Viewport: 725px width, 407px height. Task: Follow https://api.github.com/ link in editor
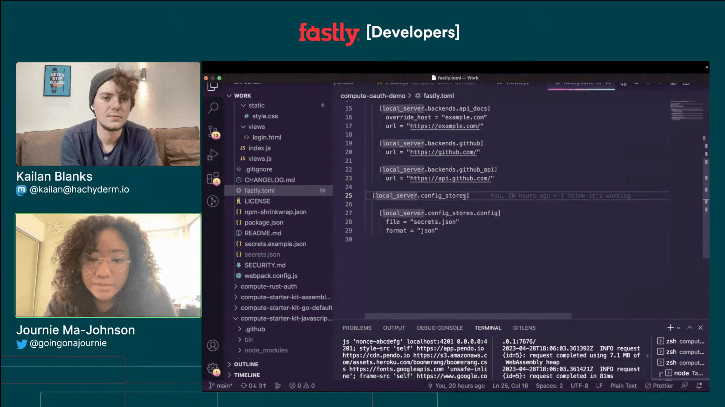450,178
